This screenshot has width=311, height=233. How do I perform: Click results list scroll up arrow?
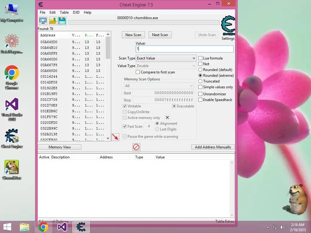(108, 34)
